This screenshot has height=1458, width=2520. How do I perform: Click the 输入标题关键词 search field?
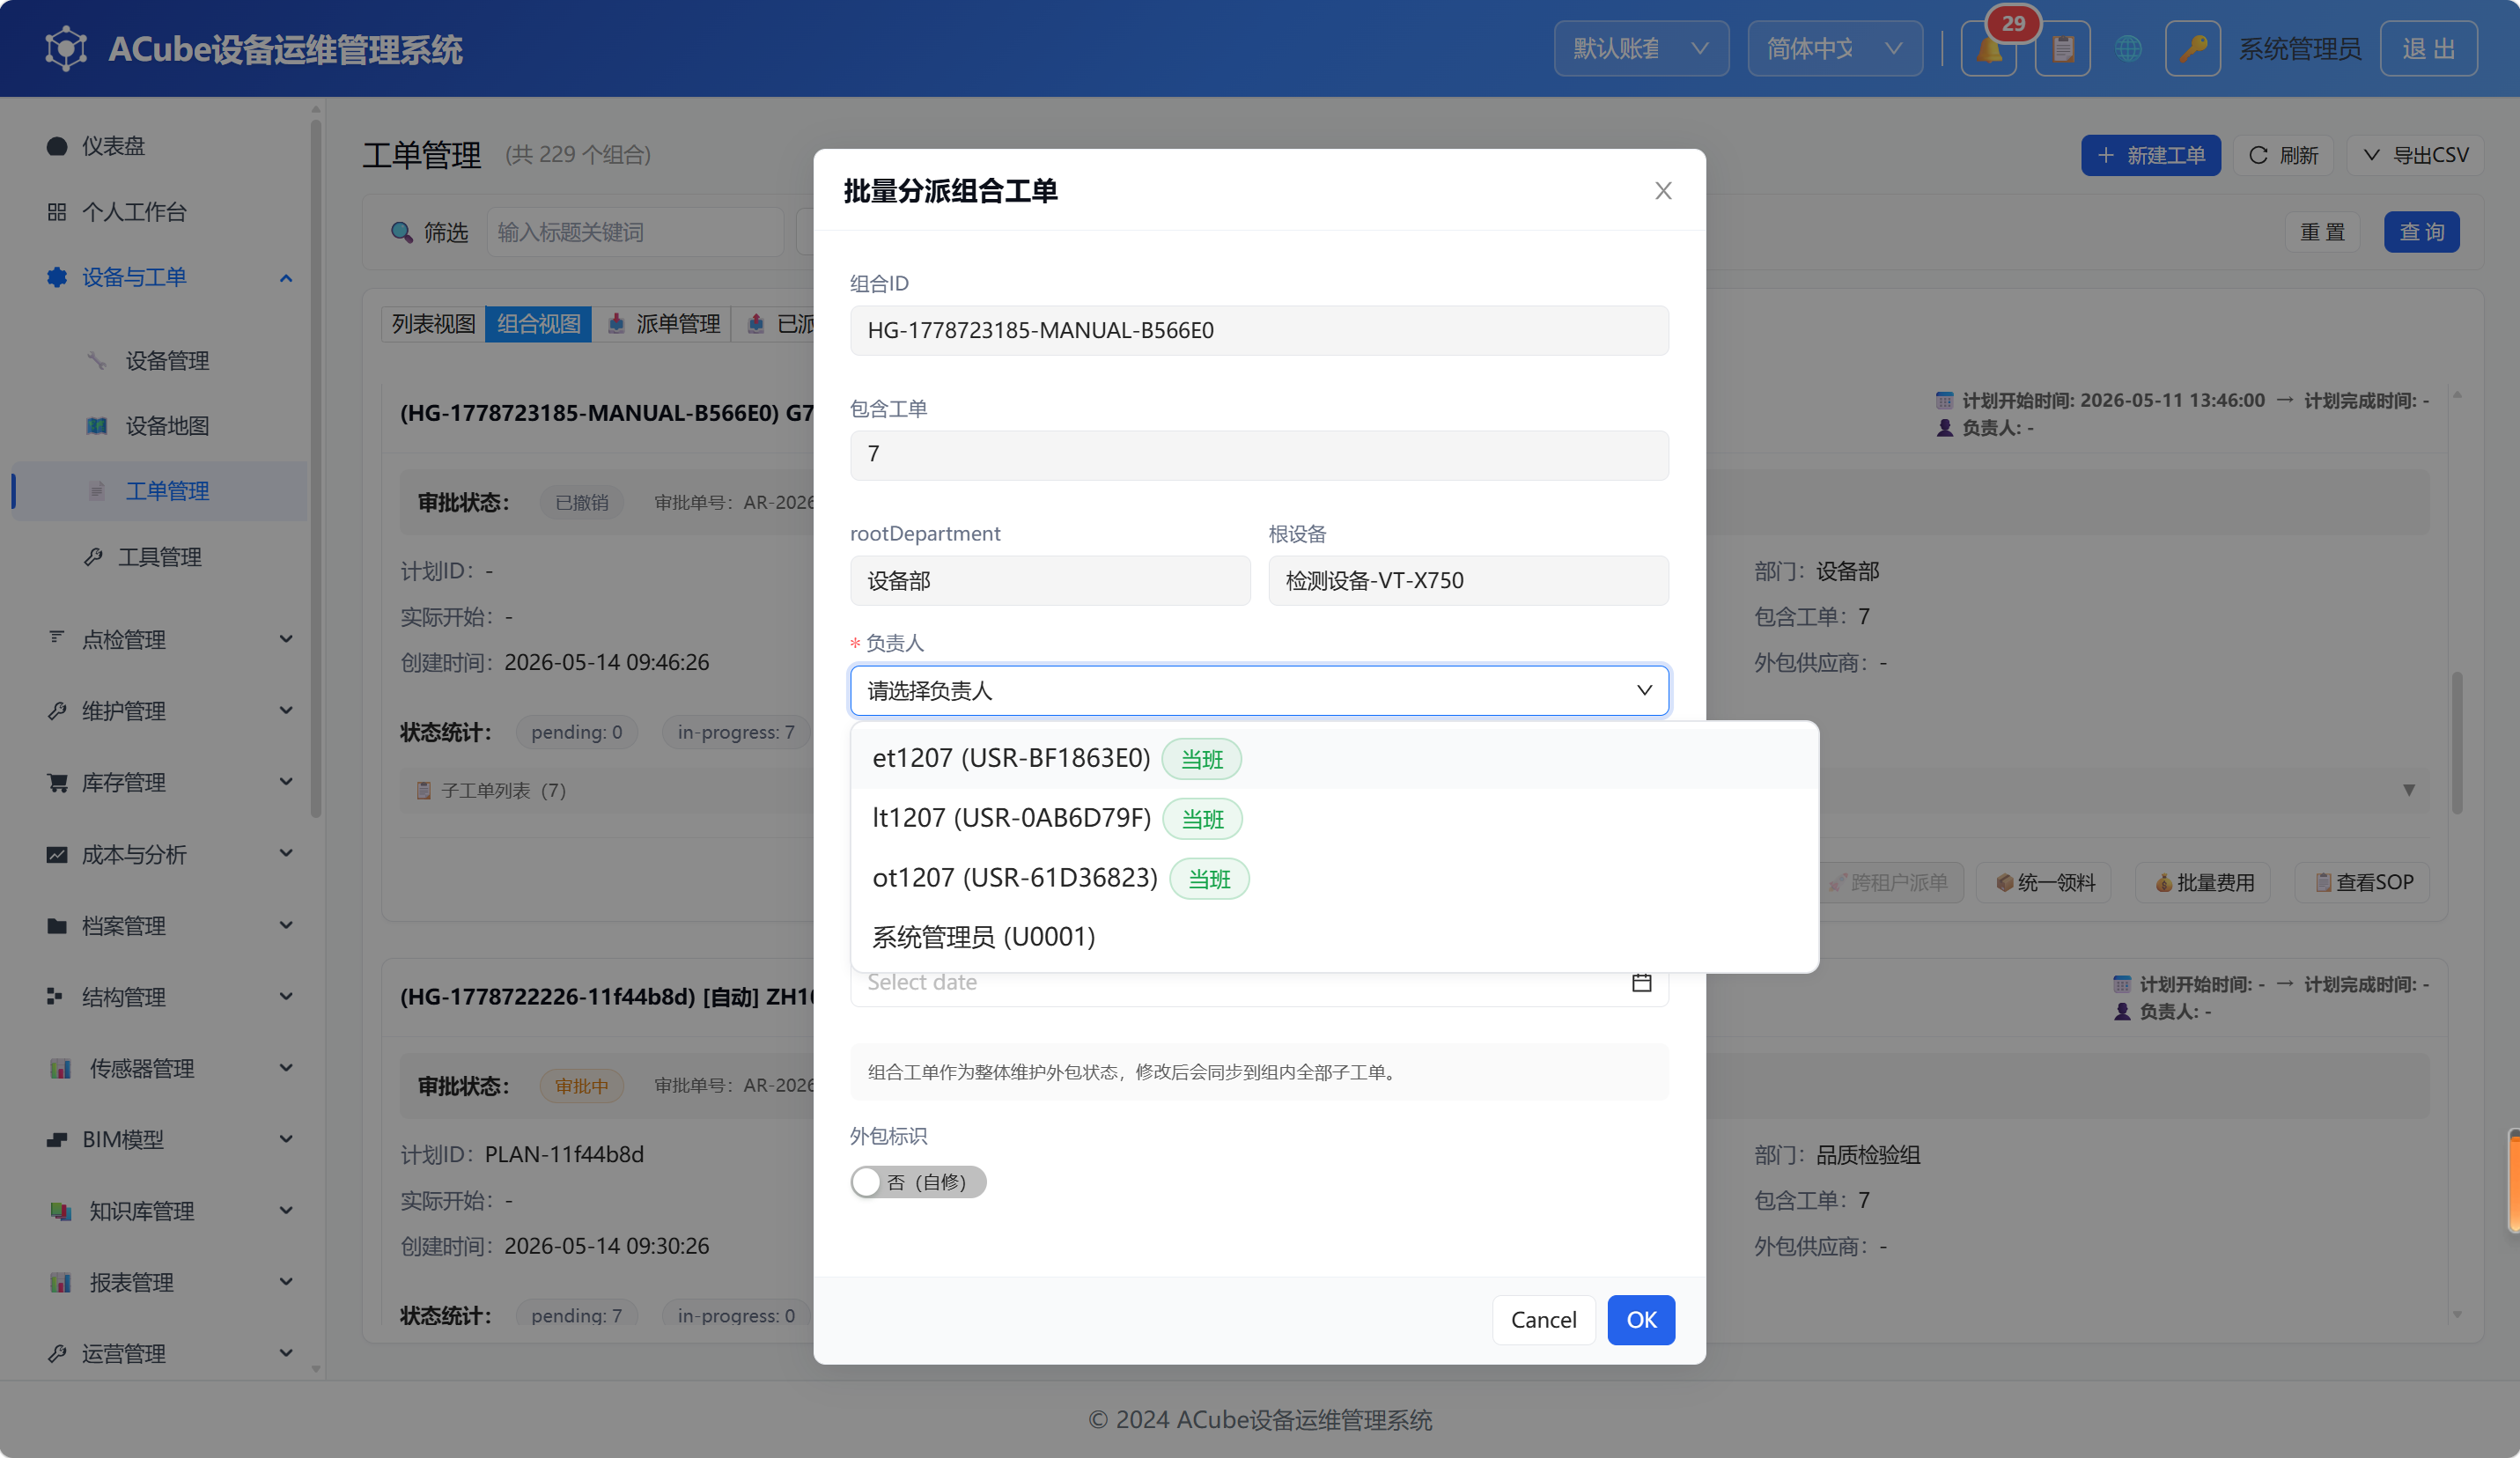(x=634, y=232)
